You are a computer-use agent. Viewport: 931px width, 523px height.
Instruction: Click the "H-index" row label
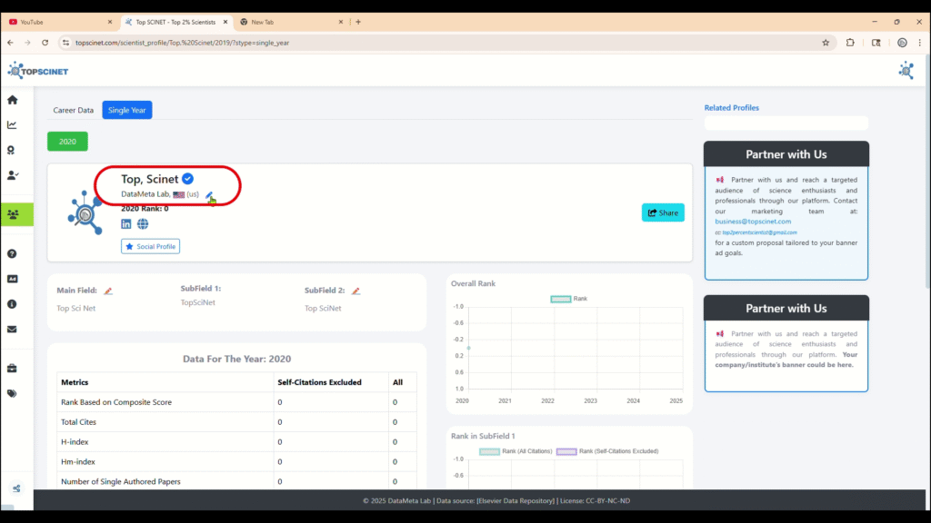click(75, 442)
